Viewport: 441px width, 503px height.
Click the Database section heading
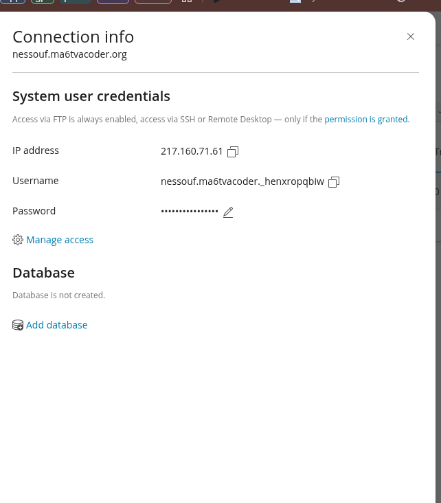(x=43, y=273)
